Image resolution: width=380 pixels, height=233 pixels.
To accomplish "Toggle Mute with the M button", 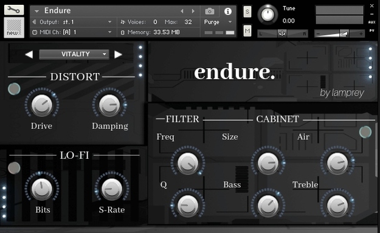I will (x=247, y=30).
